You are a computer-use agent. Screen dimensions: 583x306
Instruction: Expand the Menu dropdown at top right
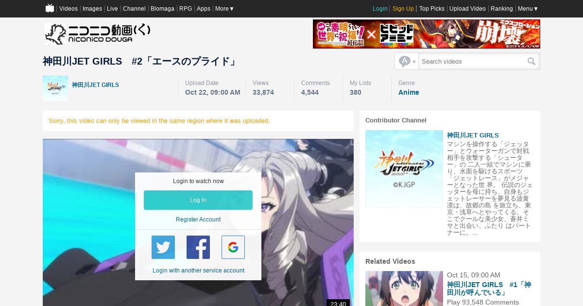(528, 9)
